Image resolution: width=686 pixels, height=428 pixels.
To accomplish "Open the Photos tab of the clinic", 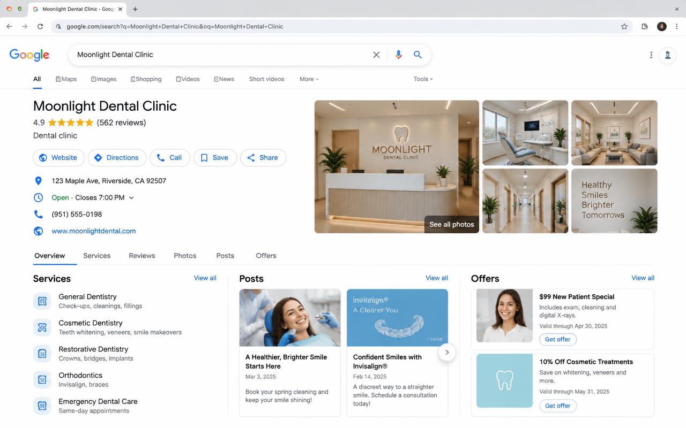I will coord(185,256).
